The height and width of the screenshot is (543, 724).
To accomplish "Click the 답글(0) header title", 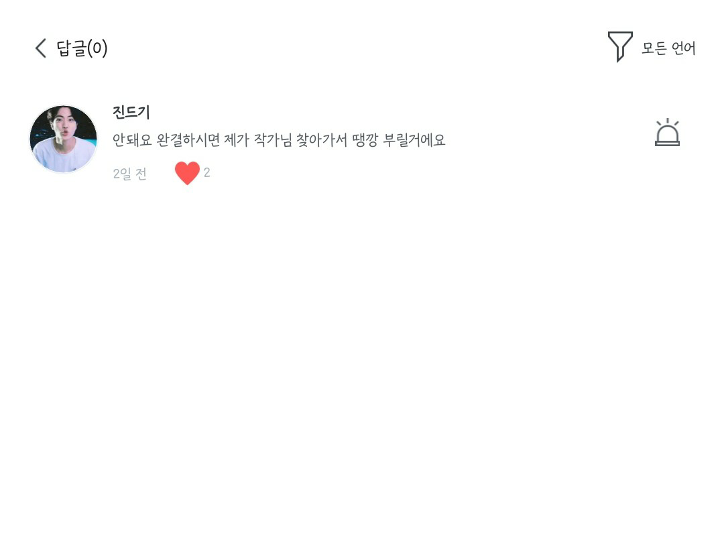I will pos(82,48).
